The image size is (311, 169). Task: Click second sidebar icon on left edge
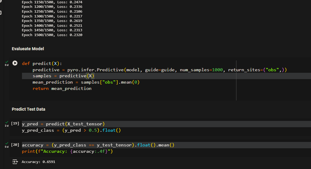click(1, 13)
